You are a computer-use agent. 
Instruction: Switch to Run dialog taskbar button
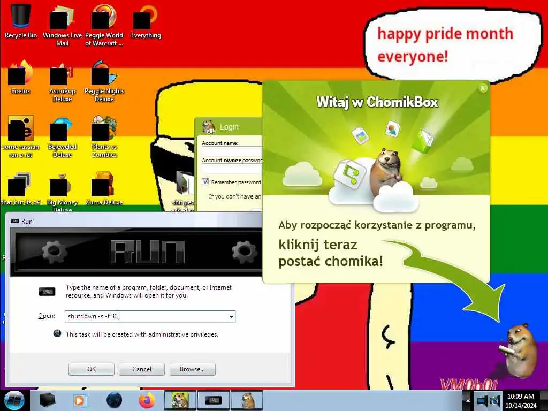213,400
